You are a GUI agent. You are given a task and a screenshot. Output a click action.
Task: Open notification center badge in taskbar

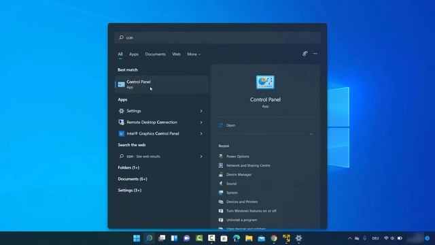tap(428, 238)
